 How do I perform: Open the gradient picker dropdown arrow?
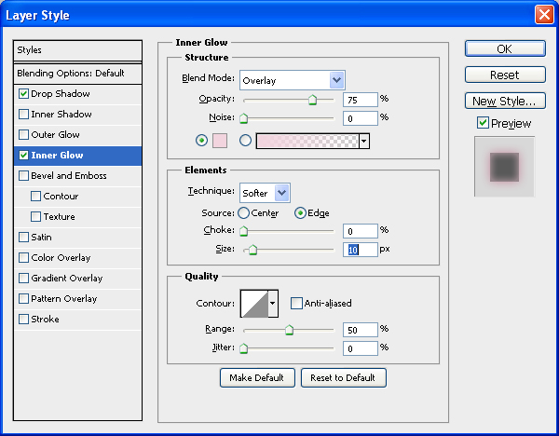(363, 142)
